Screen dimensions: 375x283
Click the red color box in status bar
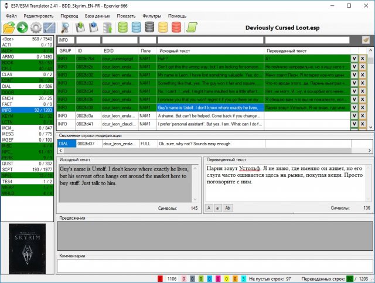[x=161, y=279]
